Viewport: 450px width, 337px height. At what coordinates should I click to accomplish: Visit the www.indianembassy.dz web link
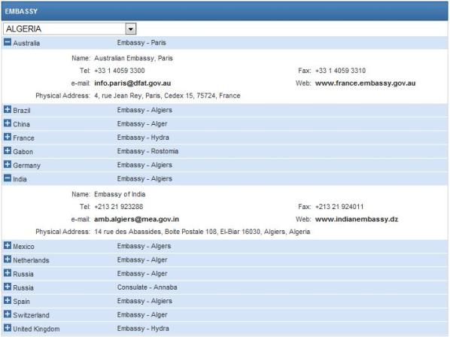(357, 219)
